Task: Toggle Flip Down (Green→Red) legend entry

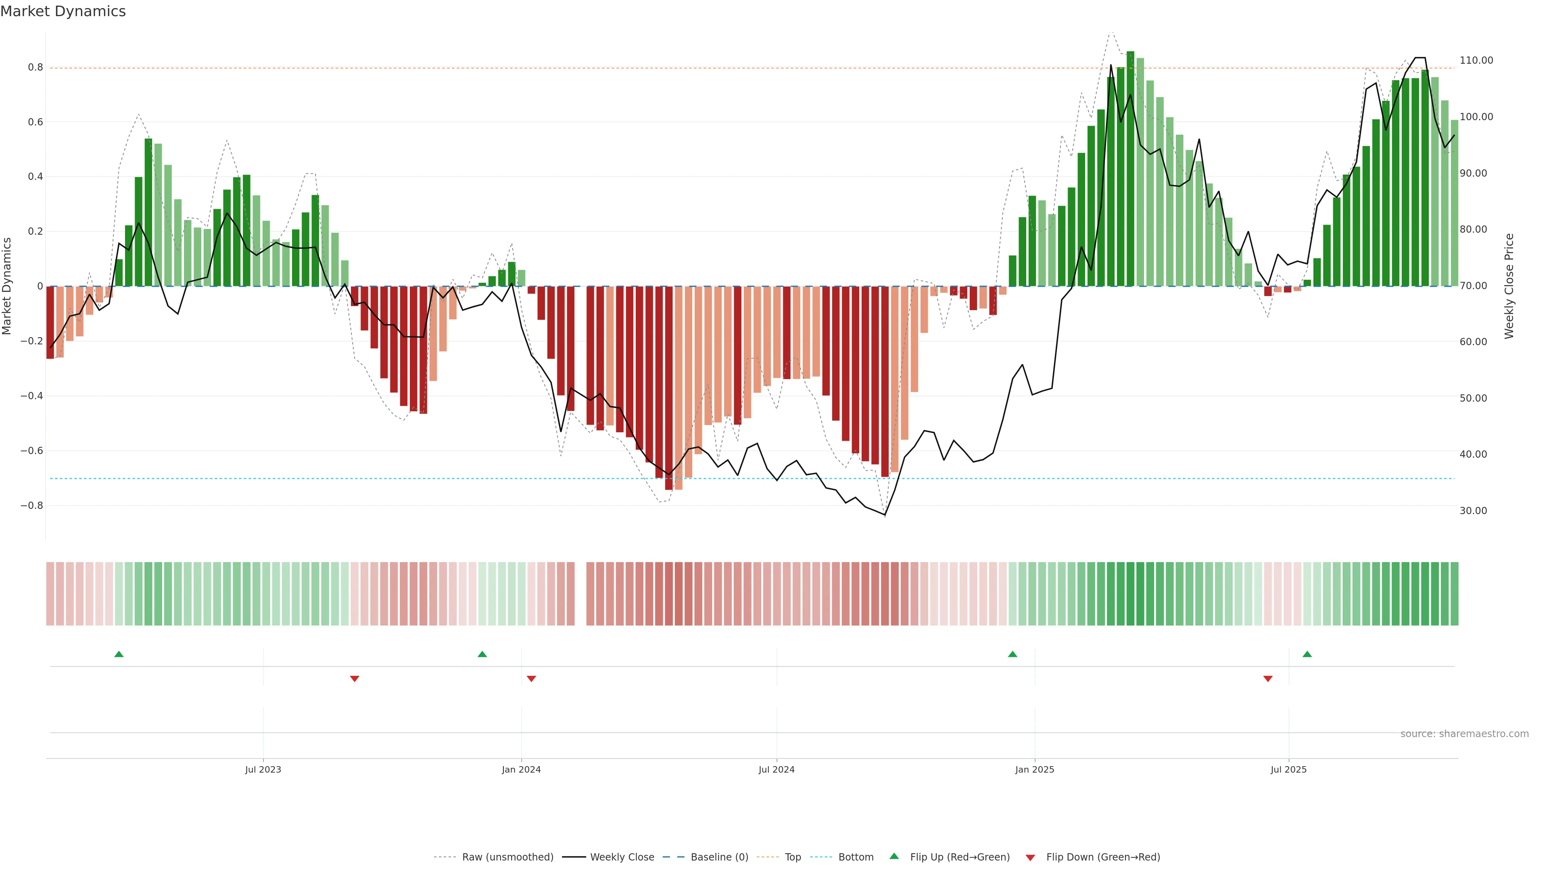Action: coord(1103,857)
